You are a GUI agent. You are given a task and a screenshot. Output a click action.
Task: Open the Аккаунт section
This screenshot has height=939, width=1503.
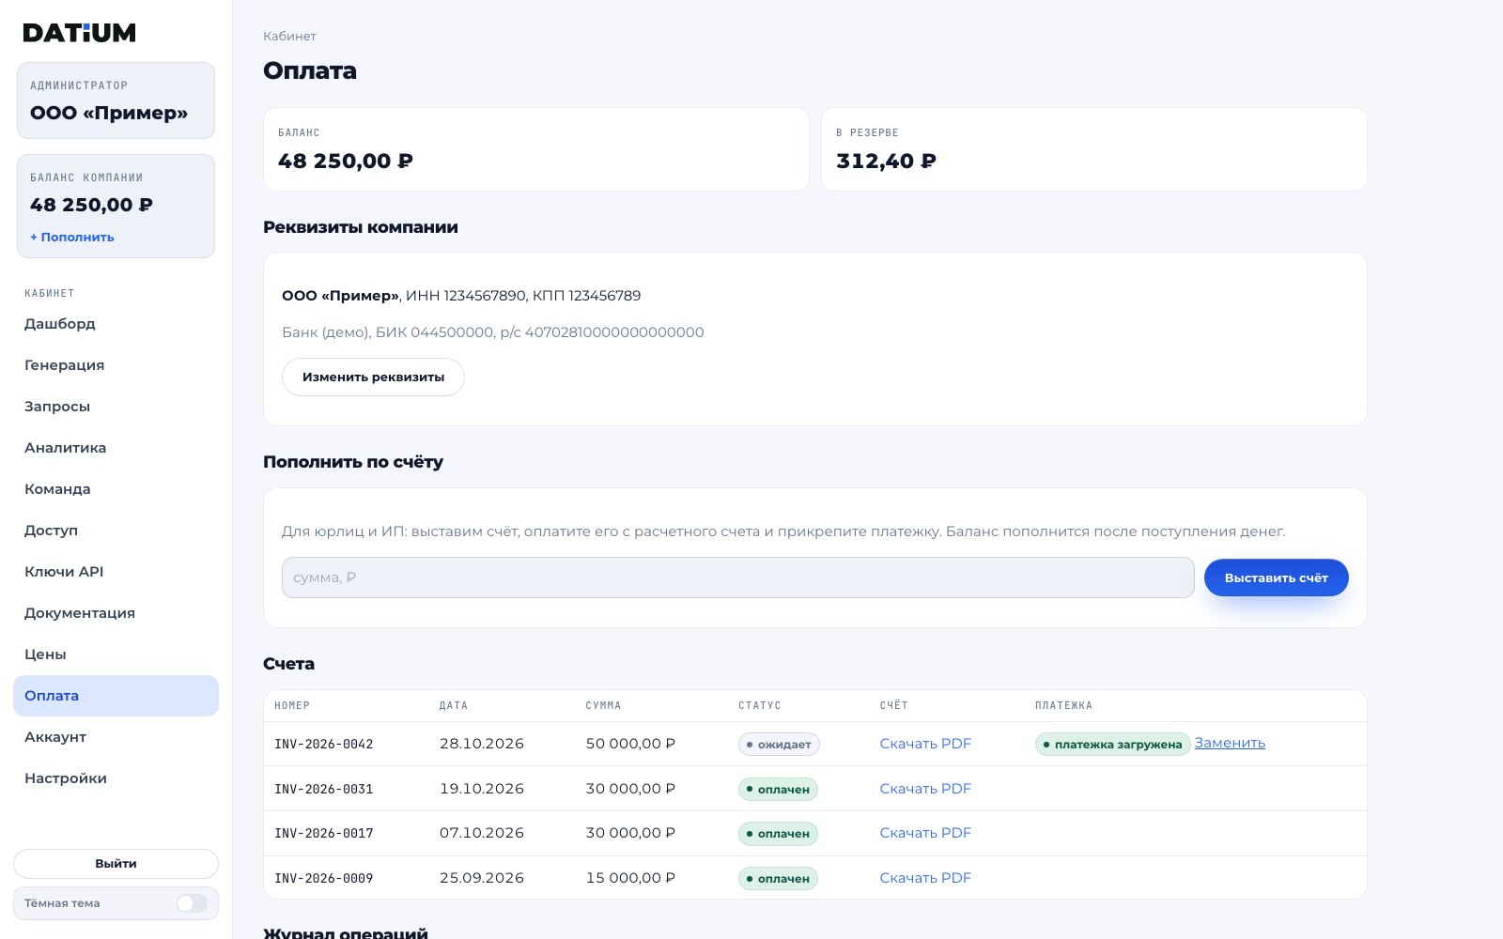(116, 737)
